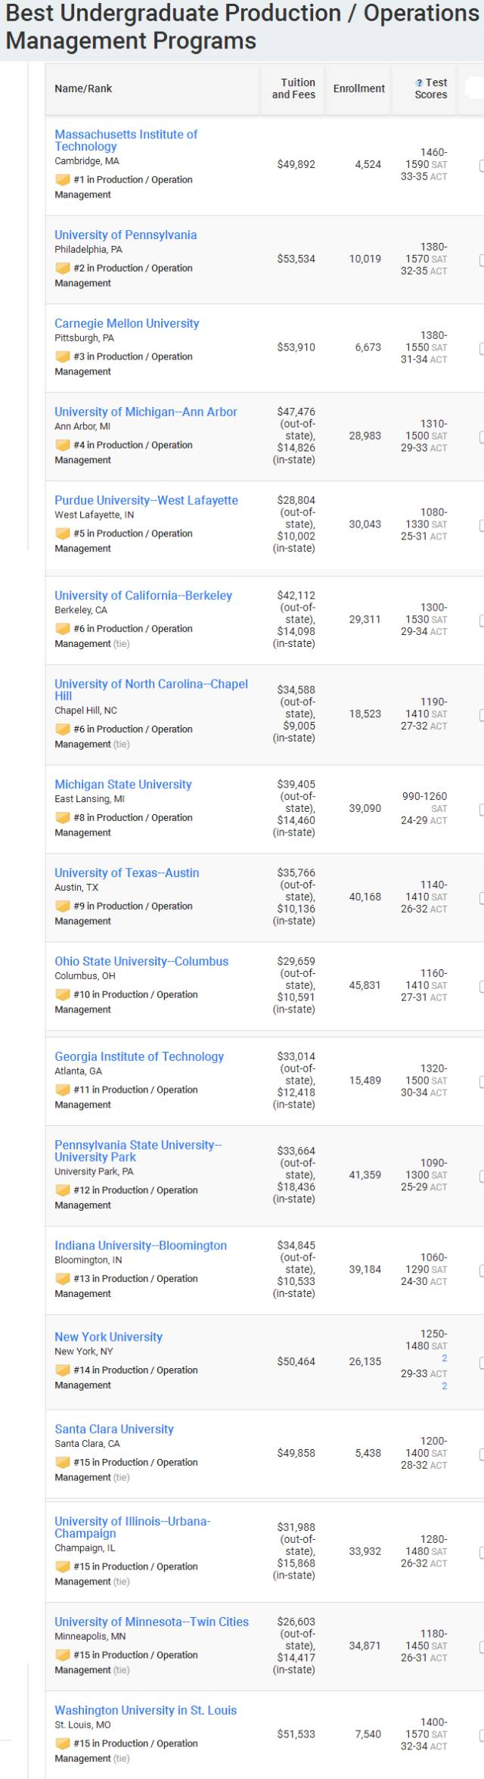Click the ACT footnote 2 link for NYU

[x=445, y=1386]
